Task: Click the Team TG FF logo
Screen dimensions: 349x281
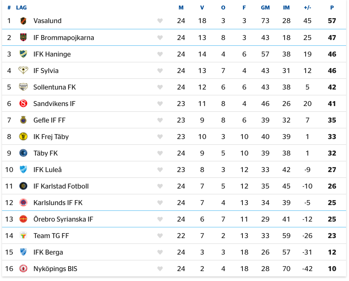Action: point(23,236)
